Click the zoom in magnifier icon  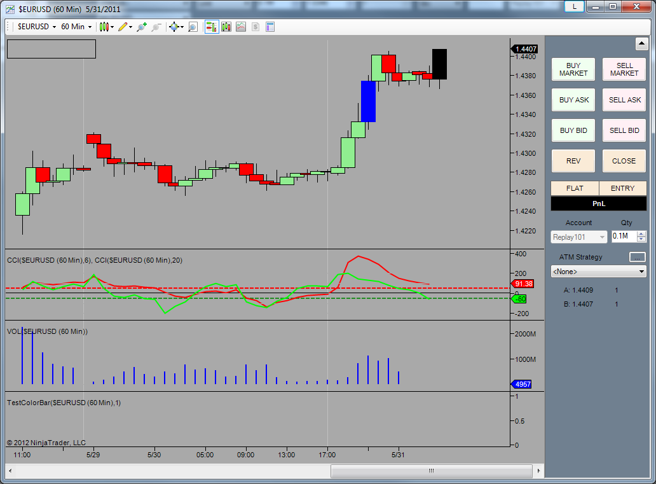(x=142, y=27)
